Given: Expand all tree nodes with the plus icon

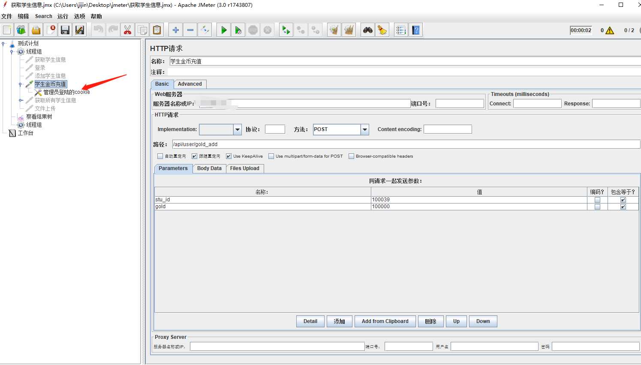Looking at the screenshot, I should pos(176,30).
